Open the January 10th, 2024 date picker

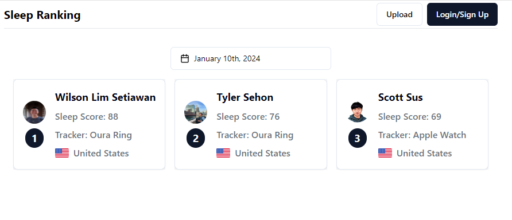(251, 58)
